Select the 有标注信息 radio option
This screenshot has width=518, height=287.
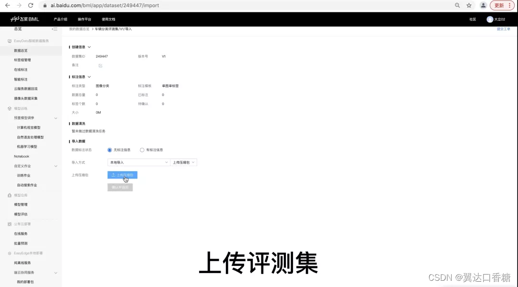tap(142, 150)
